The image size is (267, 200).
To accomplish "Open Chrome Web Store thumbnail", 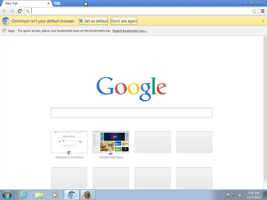I will point(111,142).
